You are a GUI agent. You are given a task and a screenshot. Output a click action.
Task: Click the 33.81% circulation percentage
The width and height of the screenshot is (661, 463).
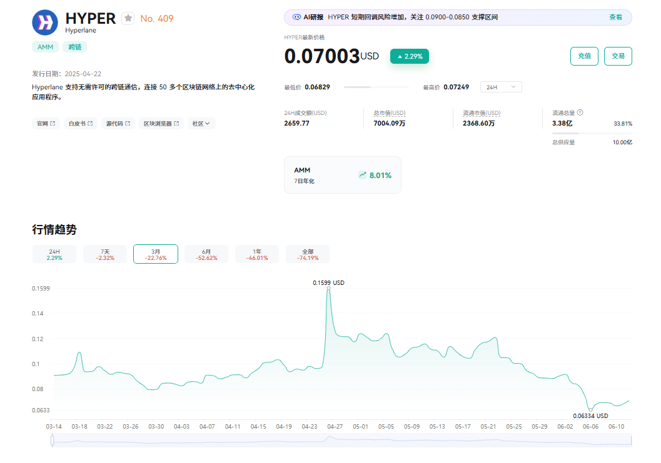coord(623,124)
